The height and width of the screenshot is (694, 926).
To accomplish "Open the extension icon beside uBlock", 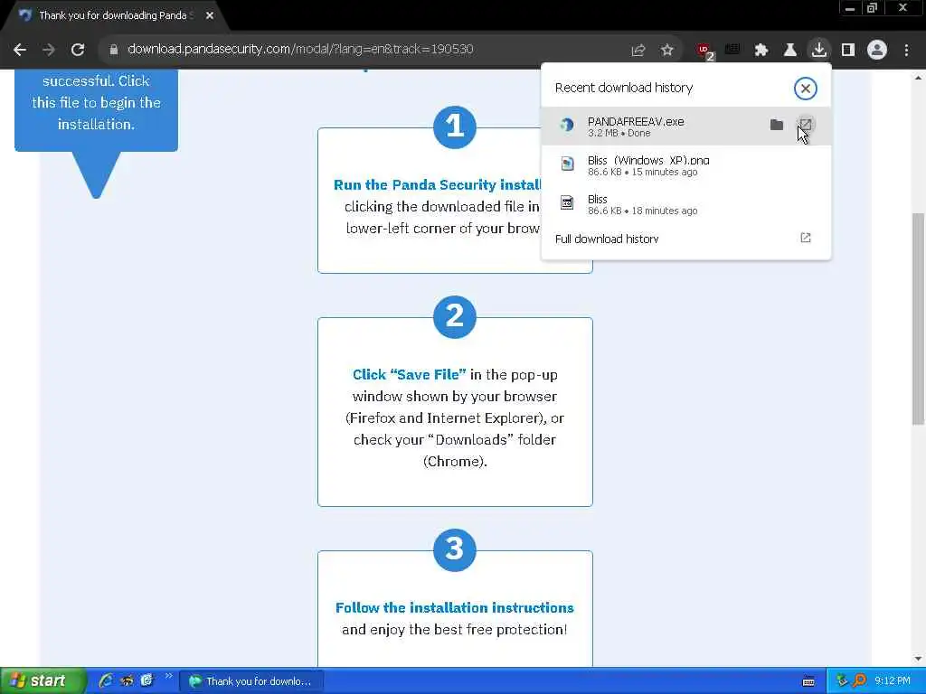I will tap(732, 51).
